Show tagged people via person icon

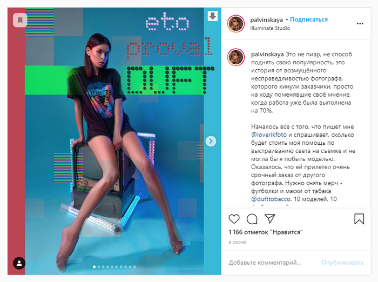point(19,263)
